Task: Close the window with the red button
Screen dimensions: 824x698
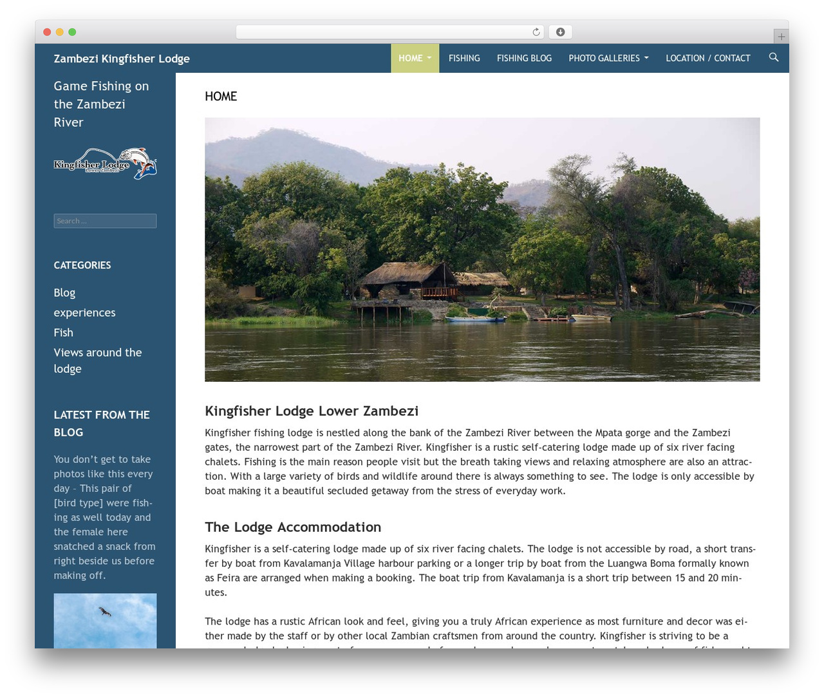Action: tap(47, 32)
